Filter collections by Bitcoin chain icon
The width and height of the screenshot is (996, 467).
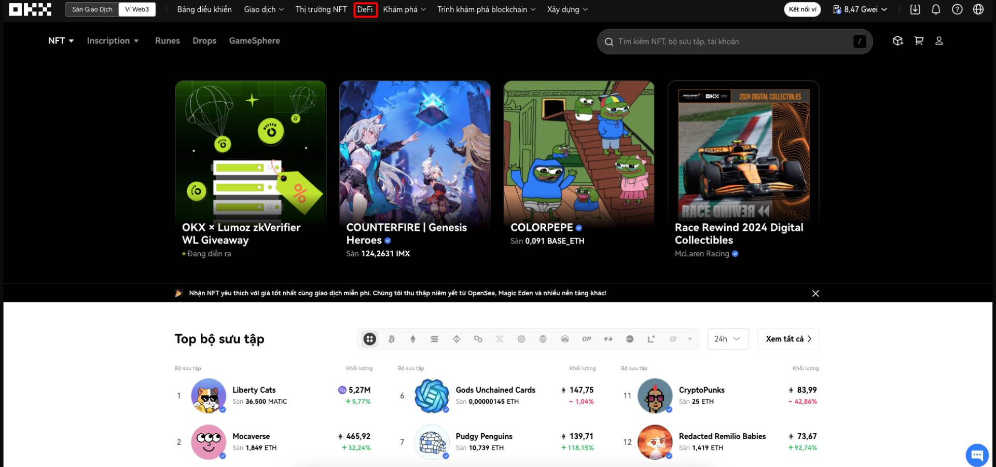[392, 339]
